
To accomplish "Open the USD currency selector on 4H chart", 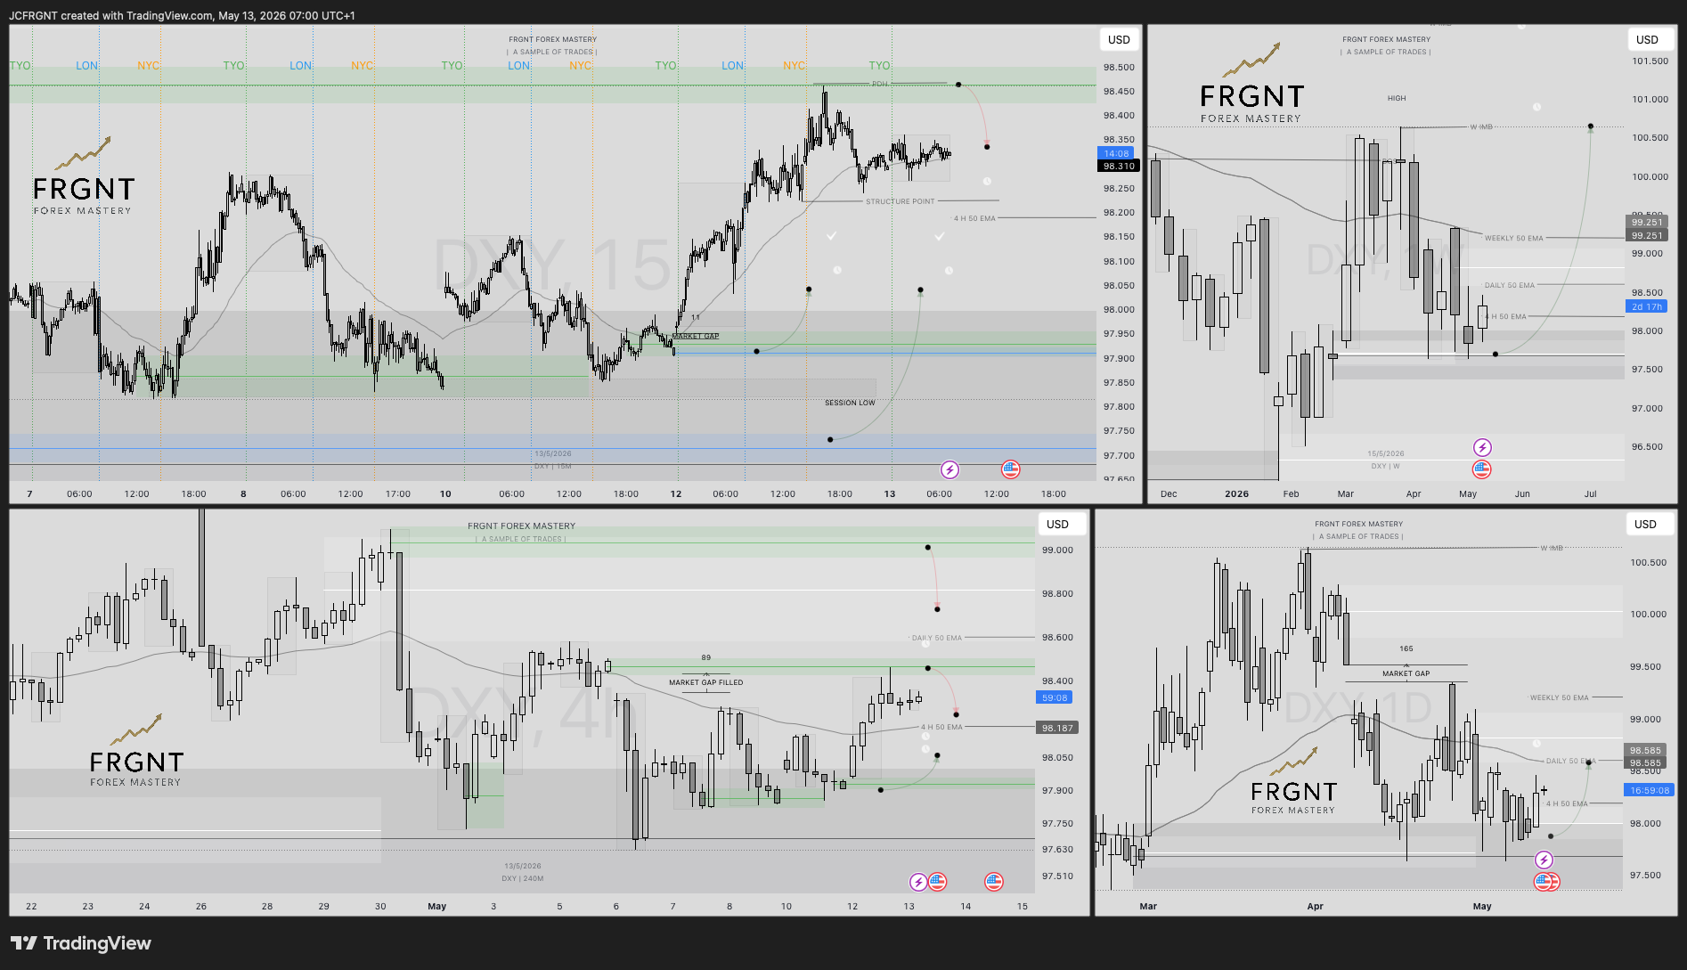I will [1057, 524].
